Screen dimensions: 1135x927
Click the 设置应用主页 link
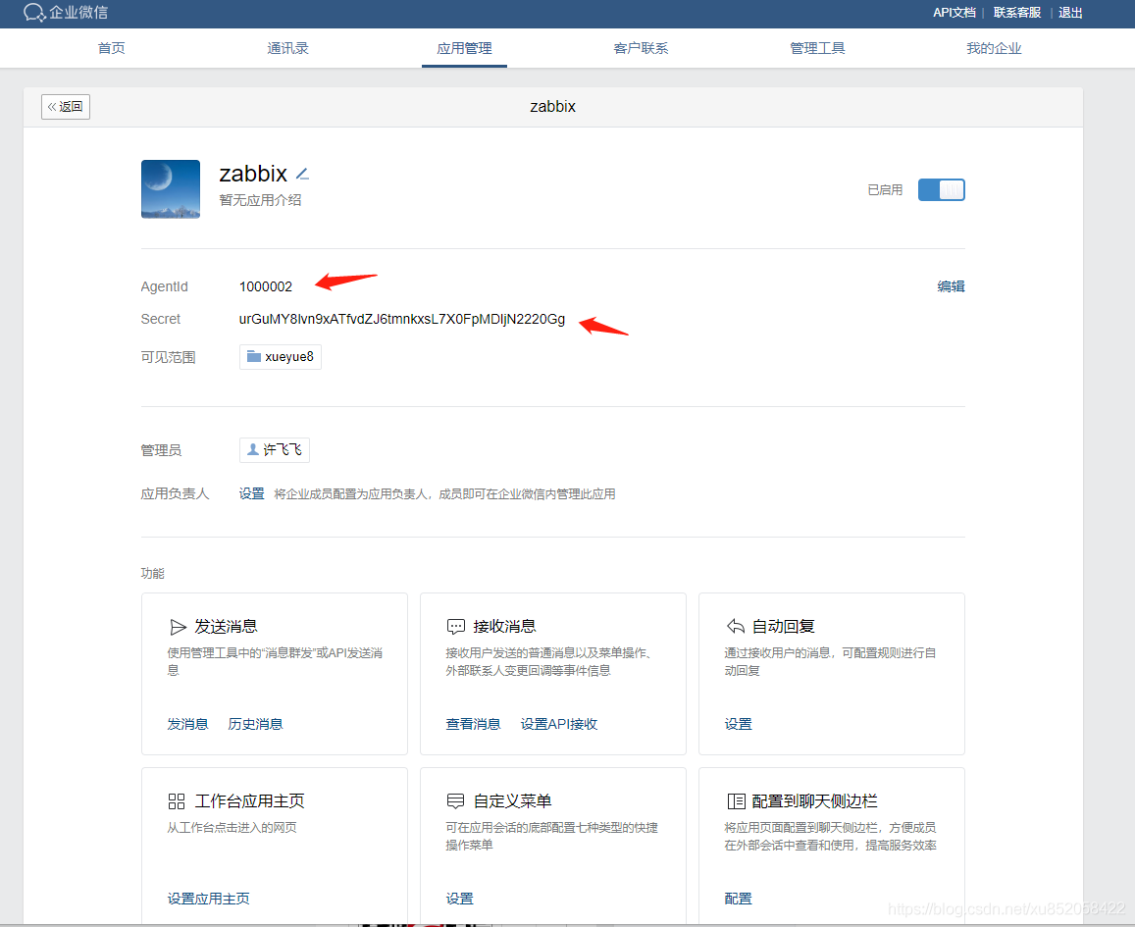pyautogui.click(x=209, y=898)
